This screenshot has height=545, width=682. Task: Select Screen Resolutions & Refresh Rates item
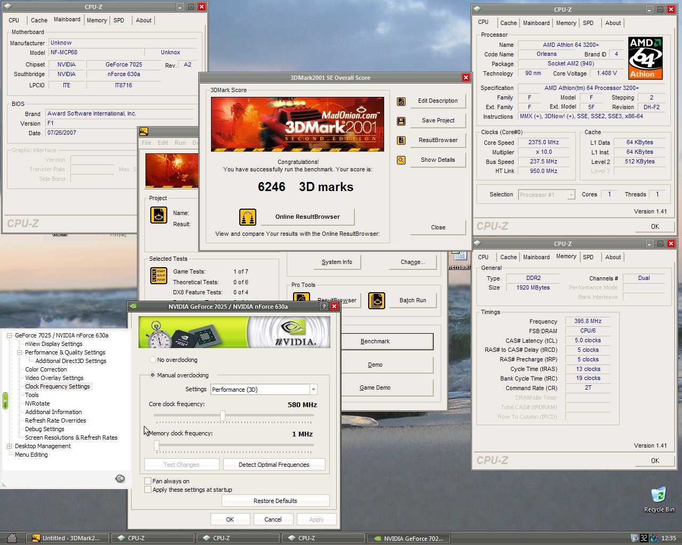pyautogui.click(x=71, y=437)
